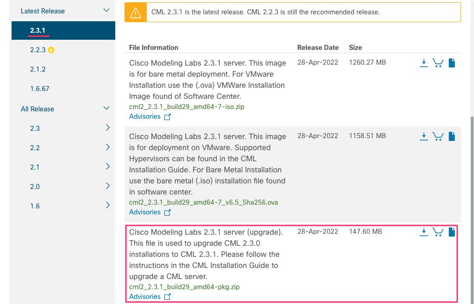This screenshot has height=304, width=474.
Task: Click the recommended star beside 2.2.3
Action: point(51,50)
